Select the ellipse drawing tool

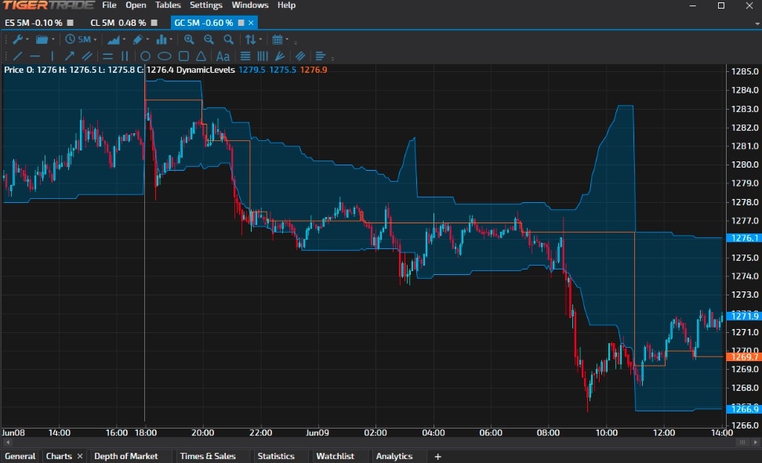pyautogui.click(x=165, y=56)
